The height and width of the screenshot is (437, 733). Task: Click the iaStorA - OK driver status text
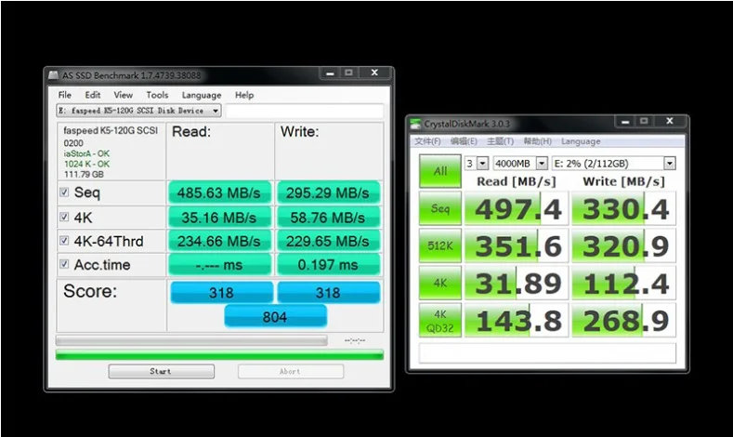click(x=86, y=153)
